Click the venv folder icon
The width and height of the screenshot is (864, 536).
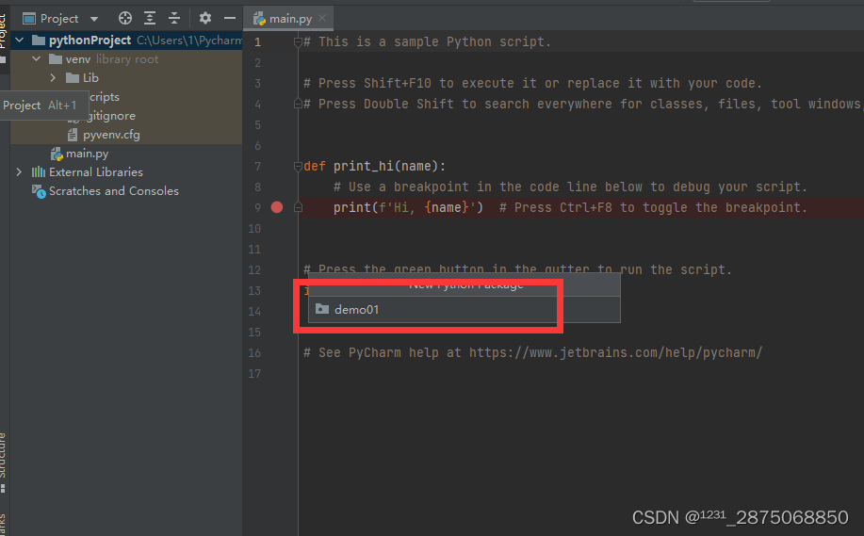(x=55, y=59)
